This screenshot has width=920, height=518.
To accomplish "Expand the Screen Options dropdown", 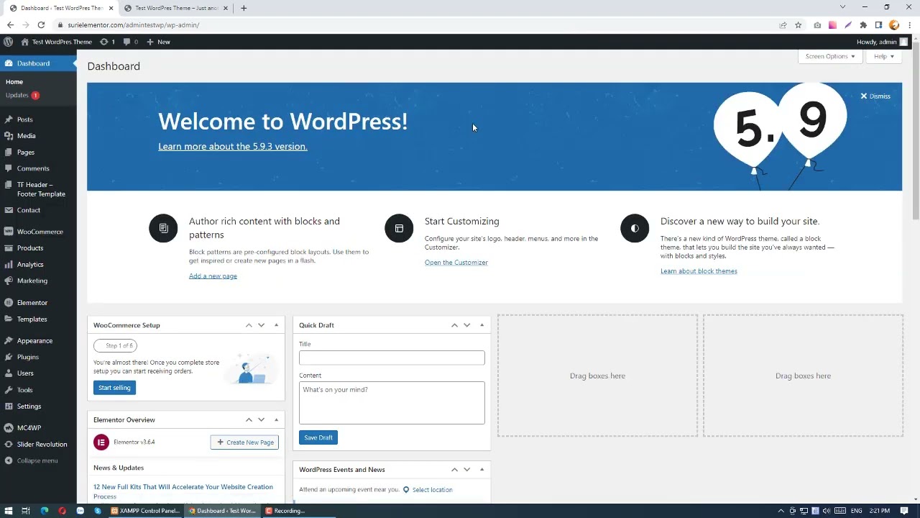I will [x=830, y=56].
